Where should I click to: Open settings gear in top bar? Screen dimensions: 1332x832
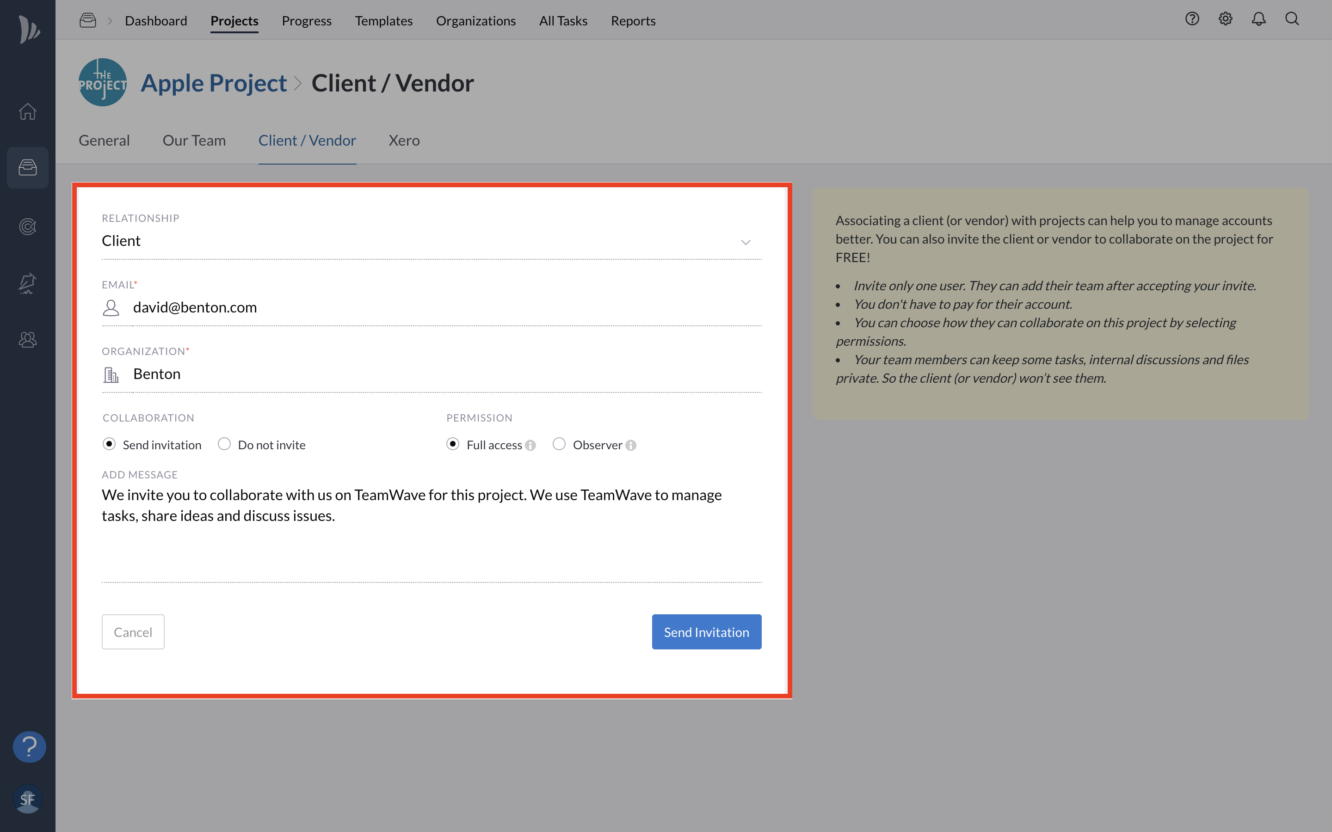(1225, 19)
